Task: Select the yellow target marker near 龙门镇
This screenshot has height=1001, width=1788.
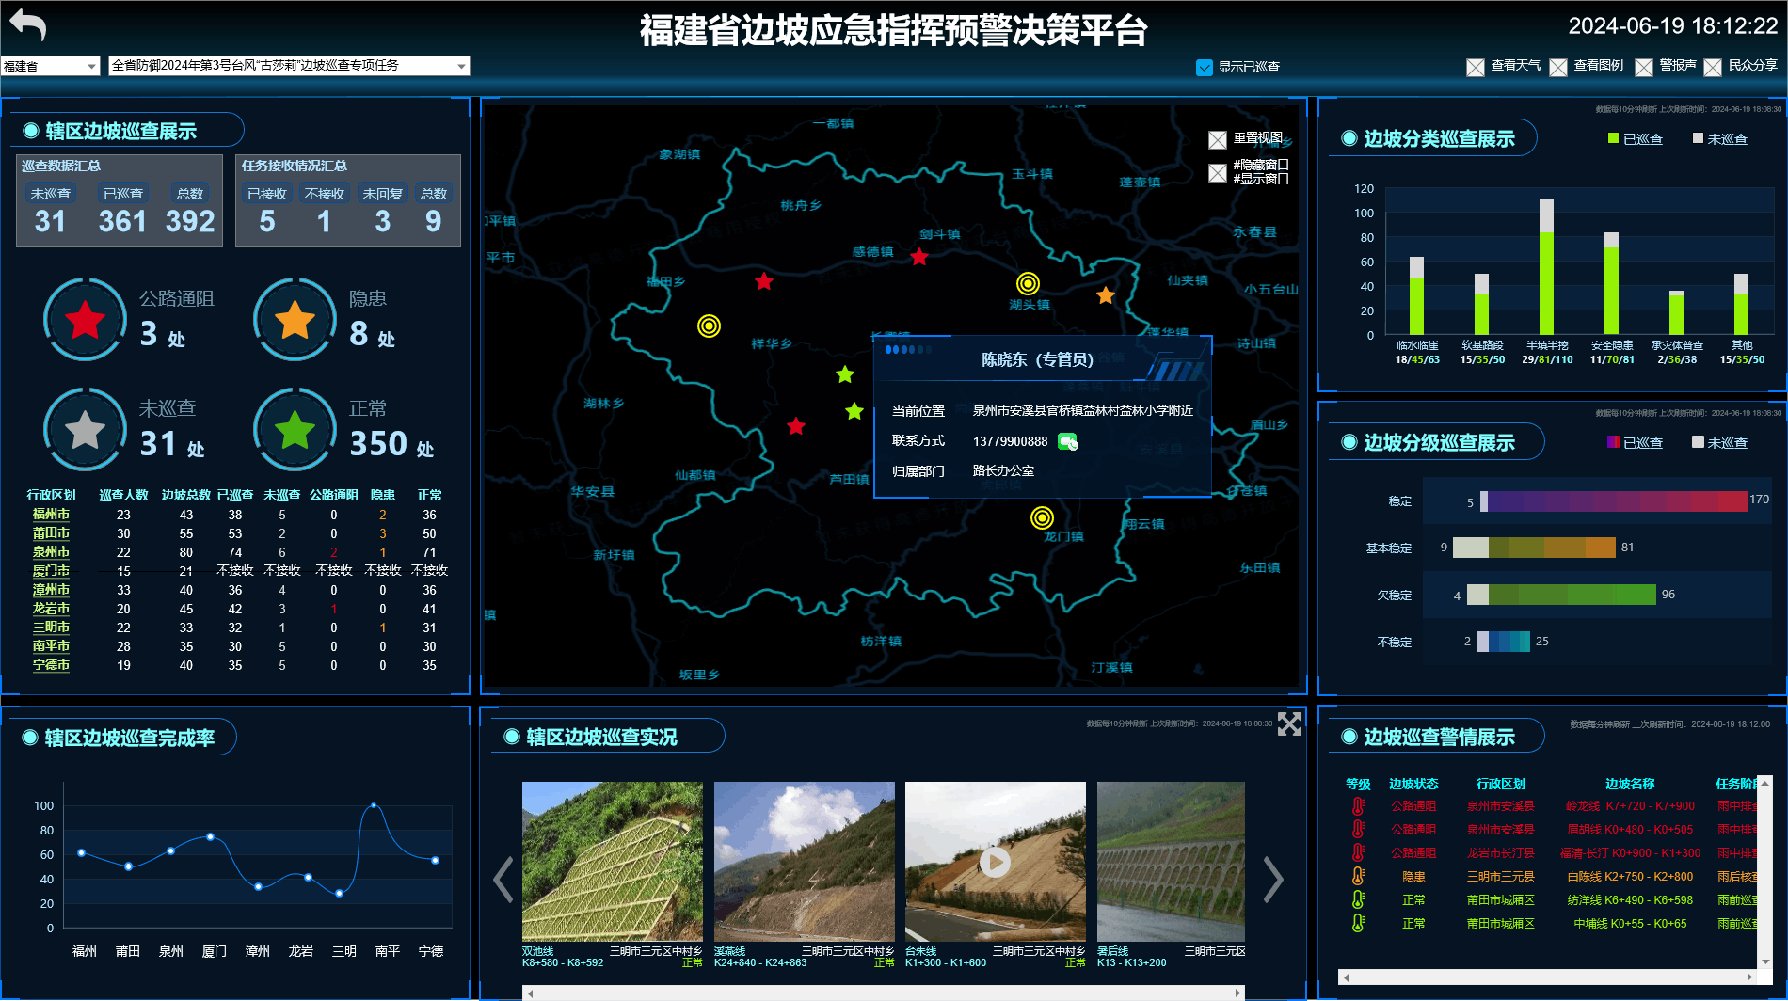Action: point(1042,517)
